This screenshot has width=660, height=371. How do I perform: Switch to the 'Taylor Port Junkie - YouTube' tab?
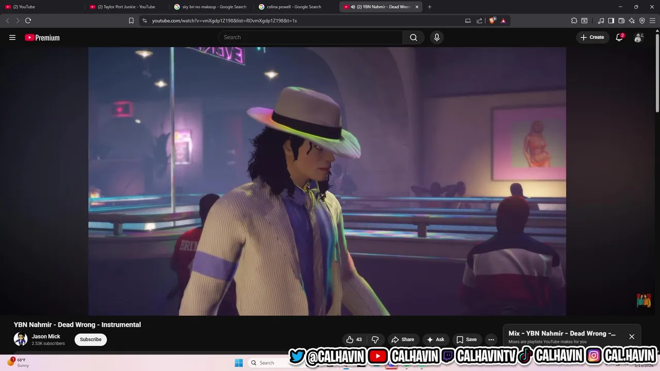pyautogui.click(x=127, y=7)
